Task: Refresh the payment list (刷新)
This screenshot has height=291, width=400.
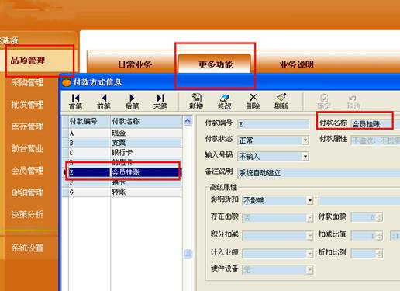Action: pos(281,102)
